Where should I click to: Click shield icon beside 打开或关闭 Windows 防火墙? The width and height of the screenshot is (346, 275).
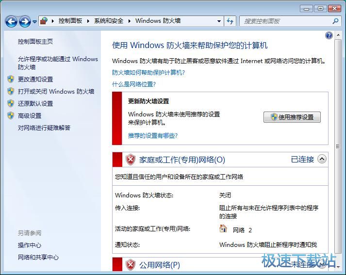pyautogui.click(x=11, y=91)
